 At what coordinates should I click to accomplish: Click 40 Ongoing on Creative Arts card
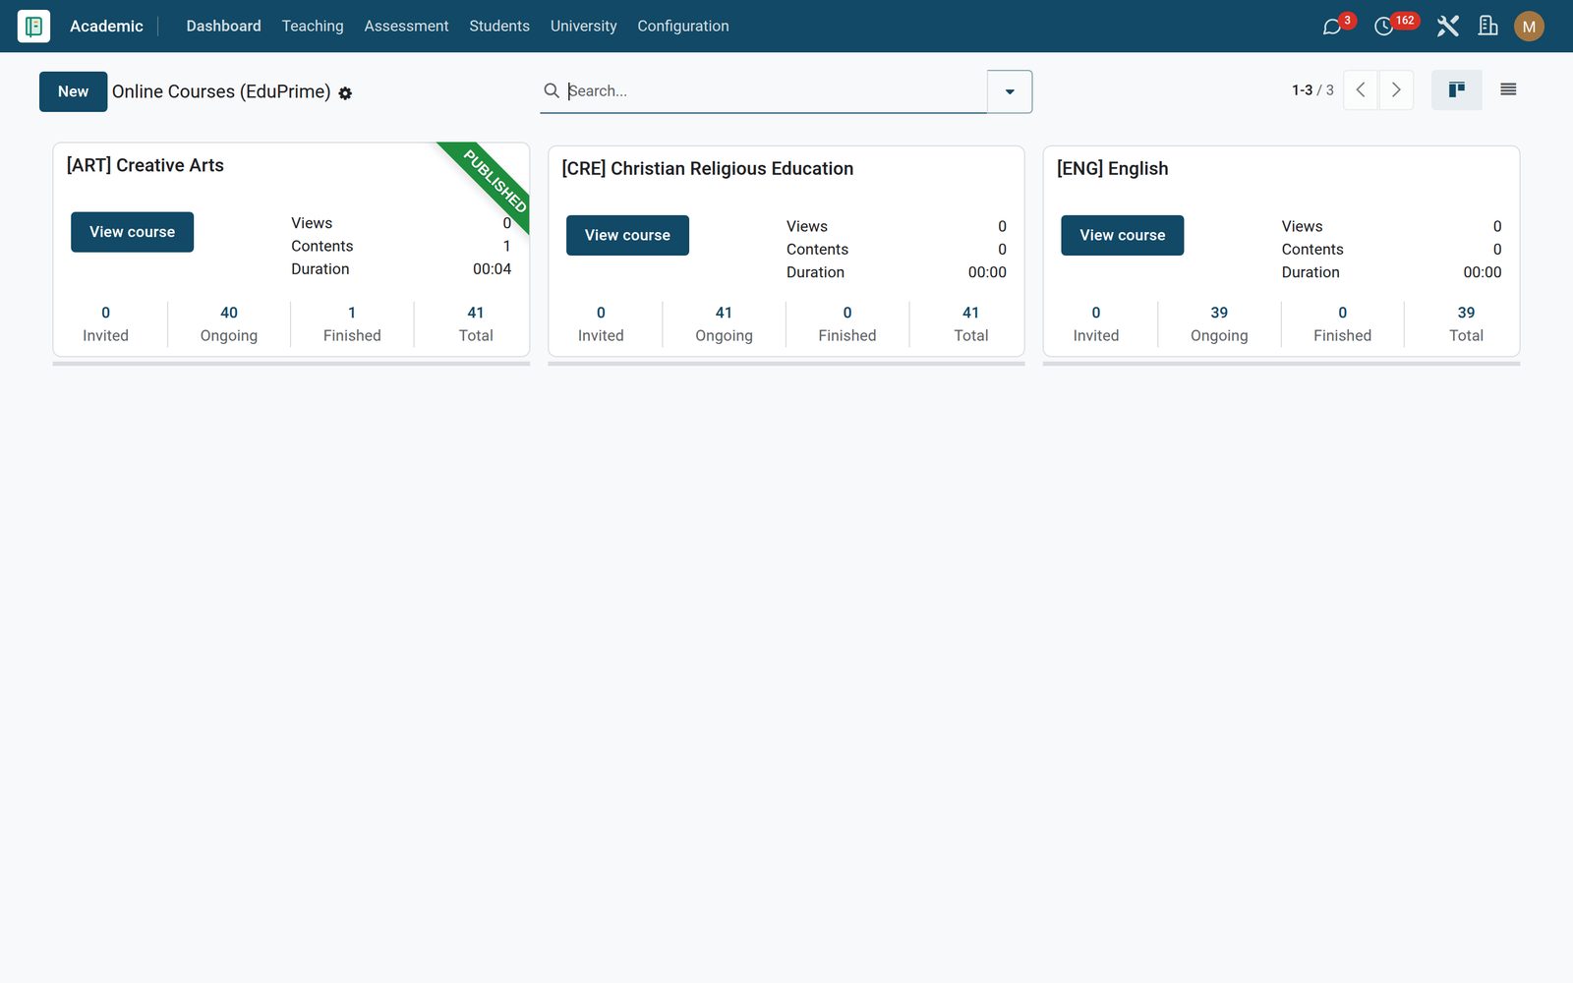pyautogui.click(x=229, y=323)
